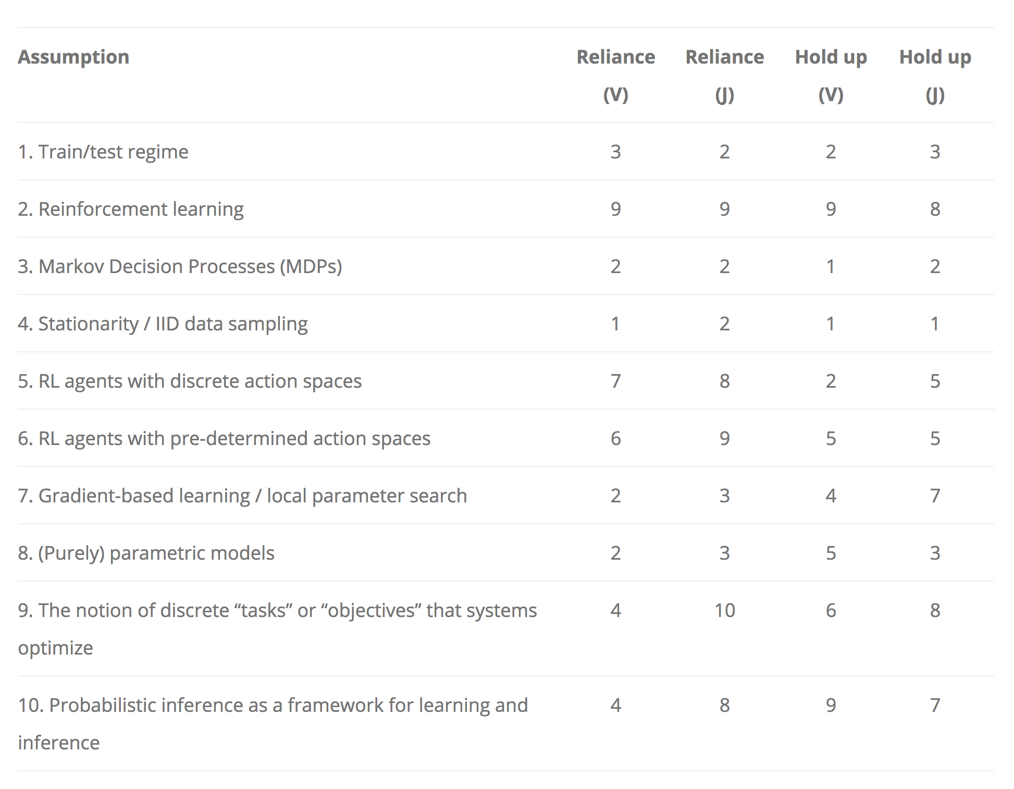Select RL agents with pre-determined action spaces
Screen dimensions: 1014x789
(x=224, y=438)
